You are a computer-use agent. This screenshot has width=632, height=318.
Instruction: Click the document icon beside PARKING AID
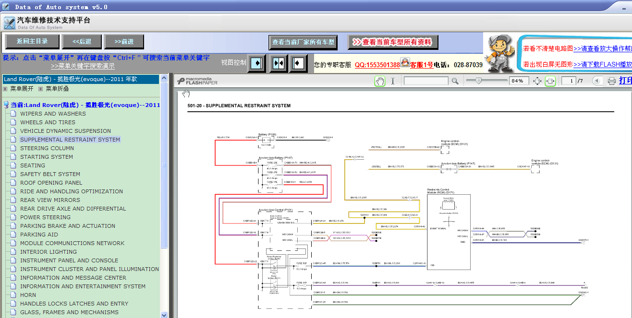(13, 235)
